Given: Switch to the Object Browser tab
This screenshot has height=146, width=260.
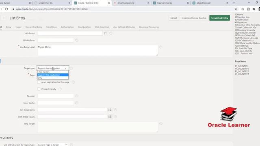Looking at the screenshot, I should tap(210, 3).
